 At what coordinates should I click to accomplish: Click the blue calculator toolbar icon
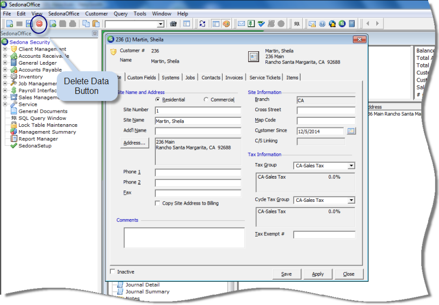(x=352, y=24)
